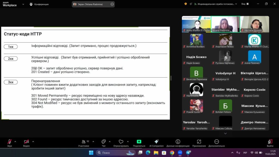Viewport: 279px width, 157px height.
Task: Open the Чат chat panel
Action: (x=104, y=143)
